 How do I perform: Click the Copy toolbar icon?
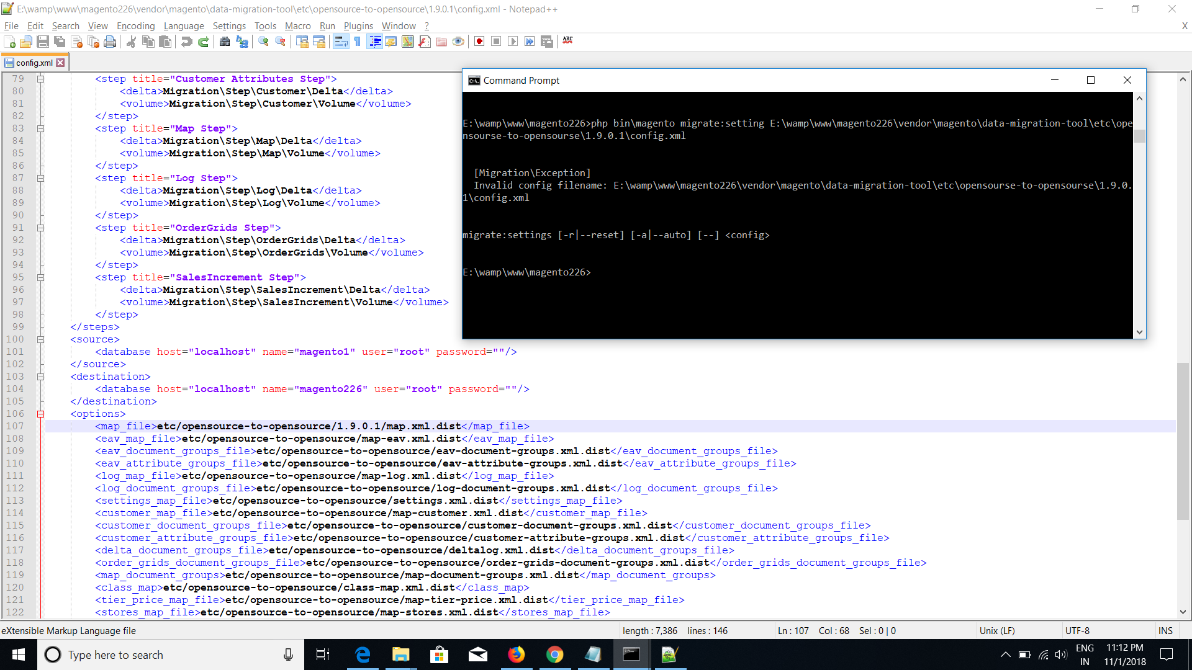pos(148,42)
